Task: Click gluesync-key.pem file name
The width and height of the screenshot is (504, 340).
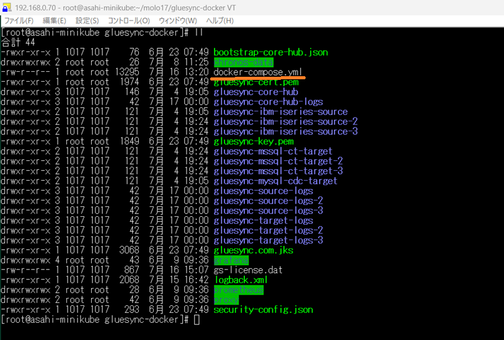Action: click(x=254, y=142)
